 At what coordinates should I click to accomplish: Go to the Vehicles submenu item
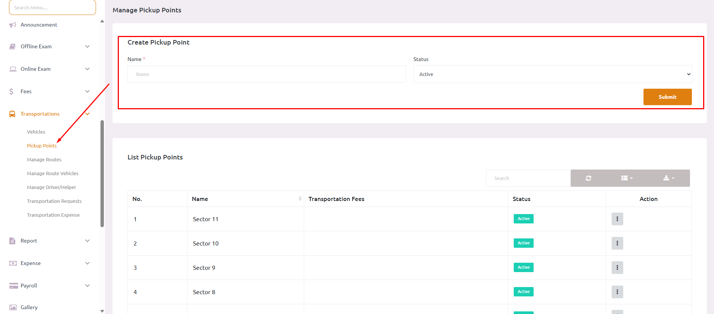tap(36, 132)
